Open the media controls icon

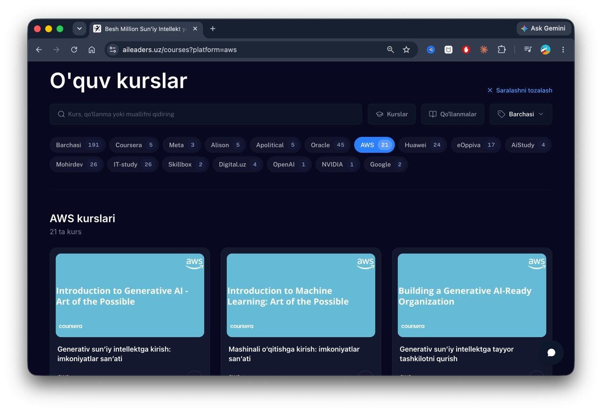pos(528,49)
